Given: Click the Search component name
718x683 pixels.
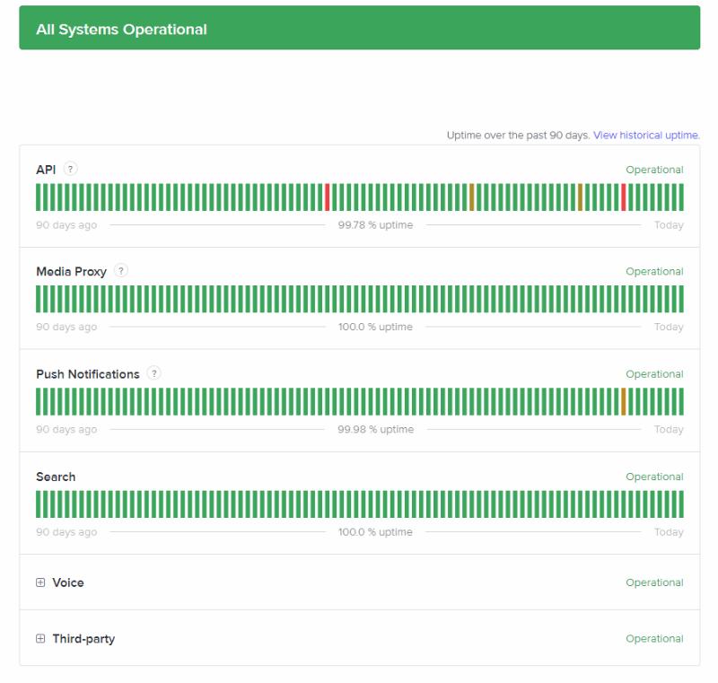Looking at the screenshot, I should [56, 477].
